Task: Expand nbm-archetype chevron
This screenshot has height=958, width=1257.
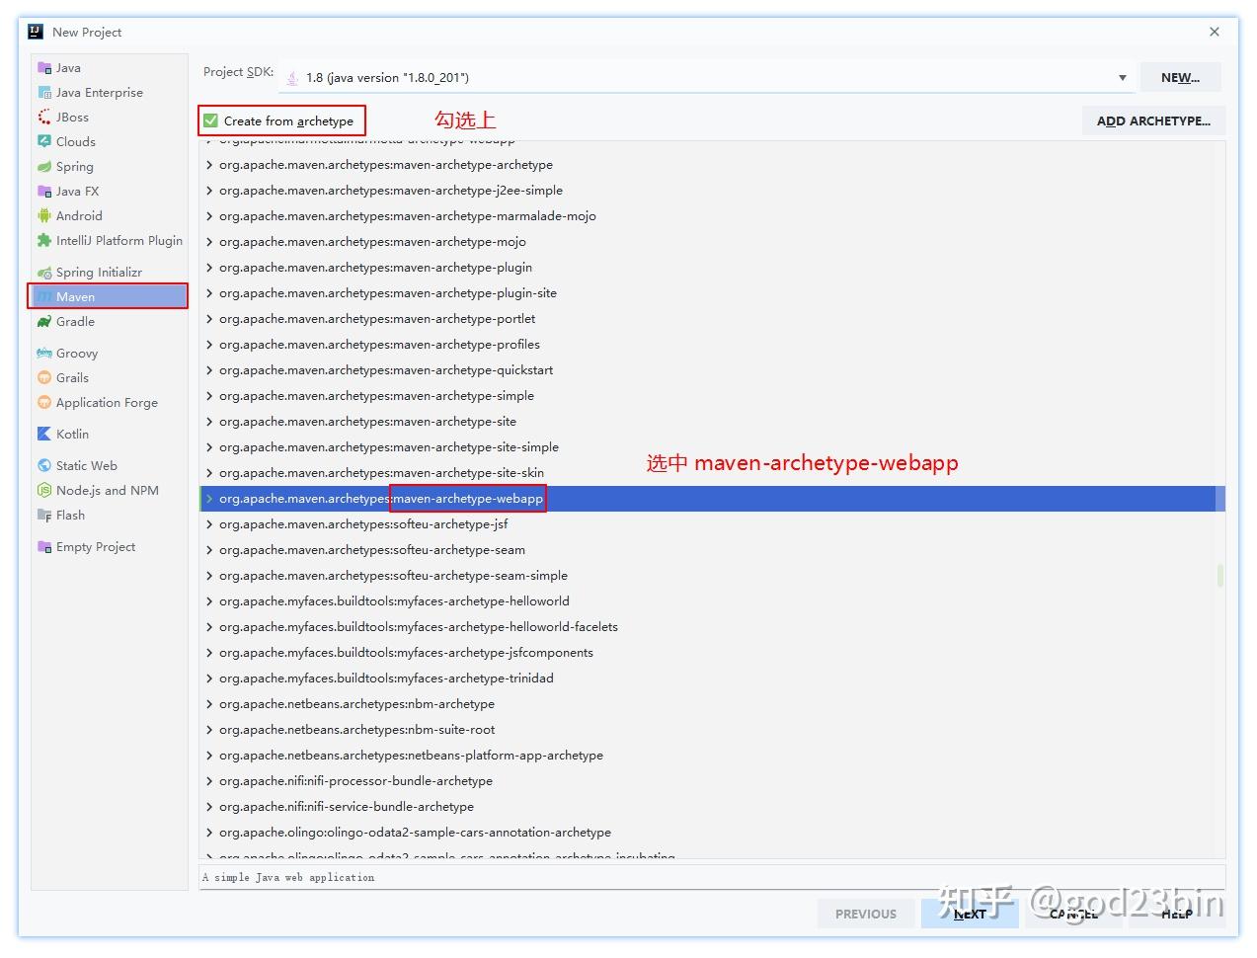Action: [209, 704]
